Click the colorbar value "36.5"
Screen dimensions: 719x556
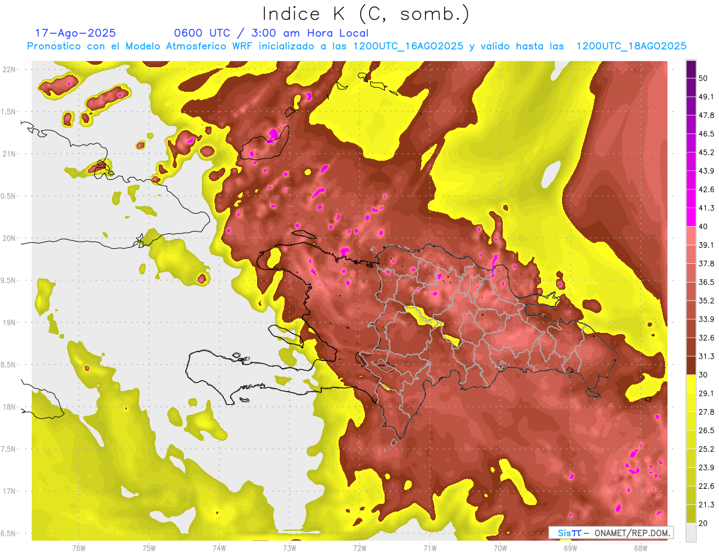(706, 282)
